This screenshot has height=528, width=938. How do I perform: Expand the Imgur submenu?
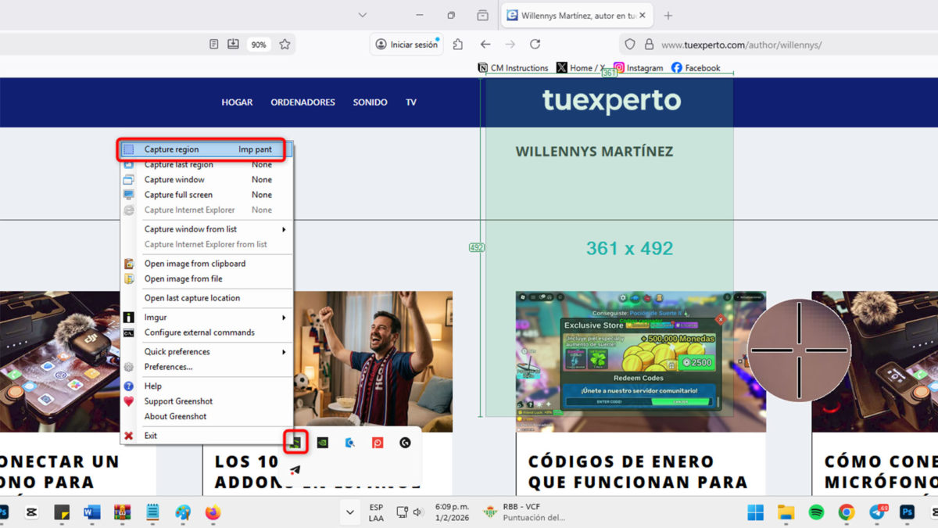click(206, 318)
